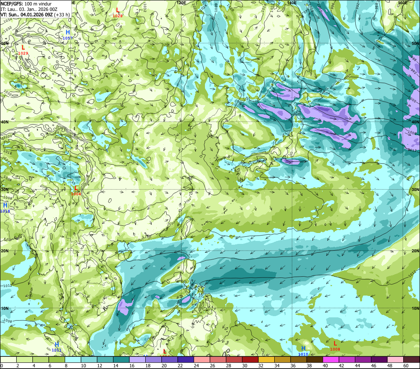Click the 'NCEP/GFS: 100 m vindur' title text
The height and width of the screenshot is (369, 420).
point(26,4)
